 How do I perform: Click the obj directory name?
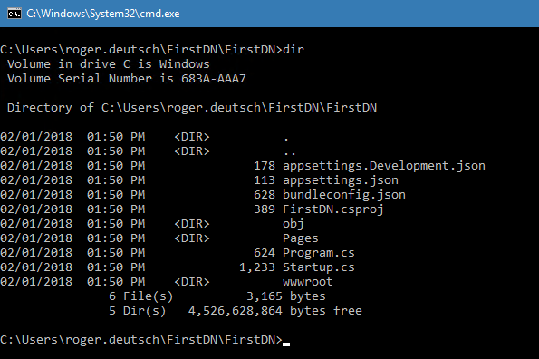294,224
